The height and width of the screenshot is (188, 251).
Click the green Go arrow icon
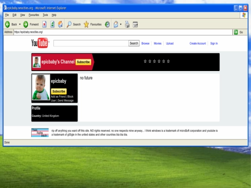click(x=236, y=32)
